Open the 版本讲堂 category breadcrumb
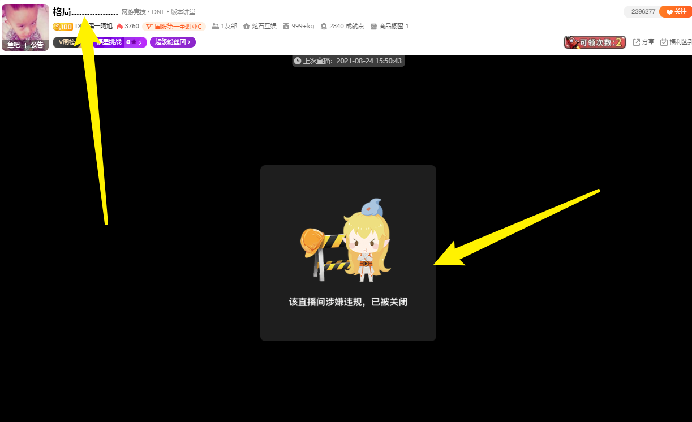 point(183,12)
